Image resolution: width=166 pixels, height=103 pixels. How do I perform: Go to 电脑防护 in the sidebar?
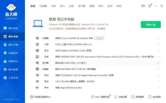tap(12, 53)
